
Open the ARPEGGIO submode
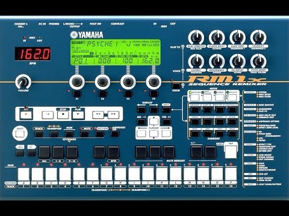232,109
